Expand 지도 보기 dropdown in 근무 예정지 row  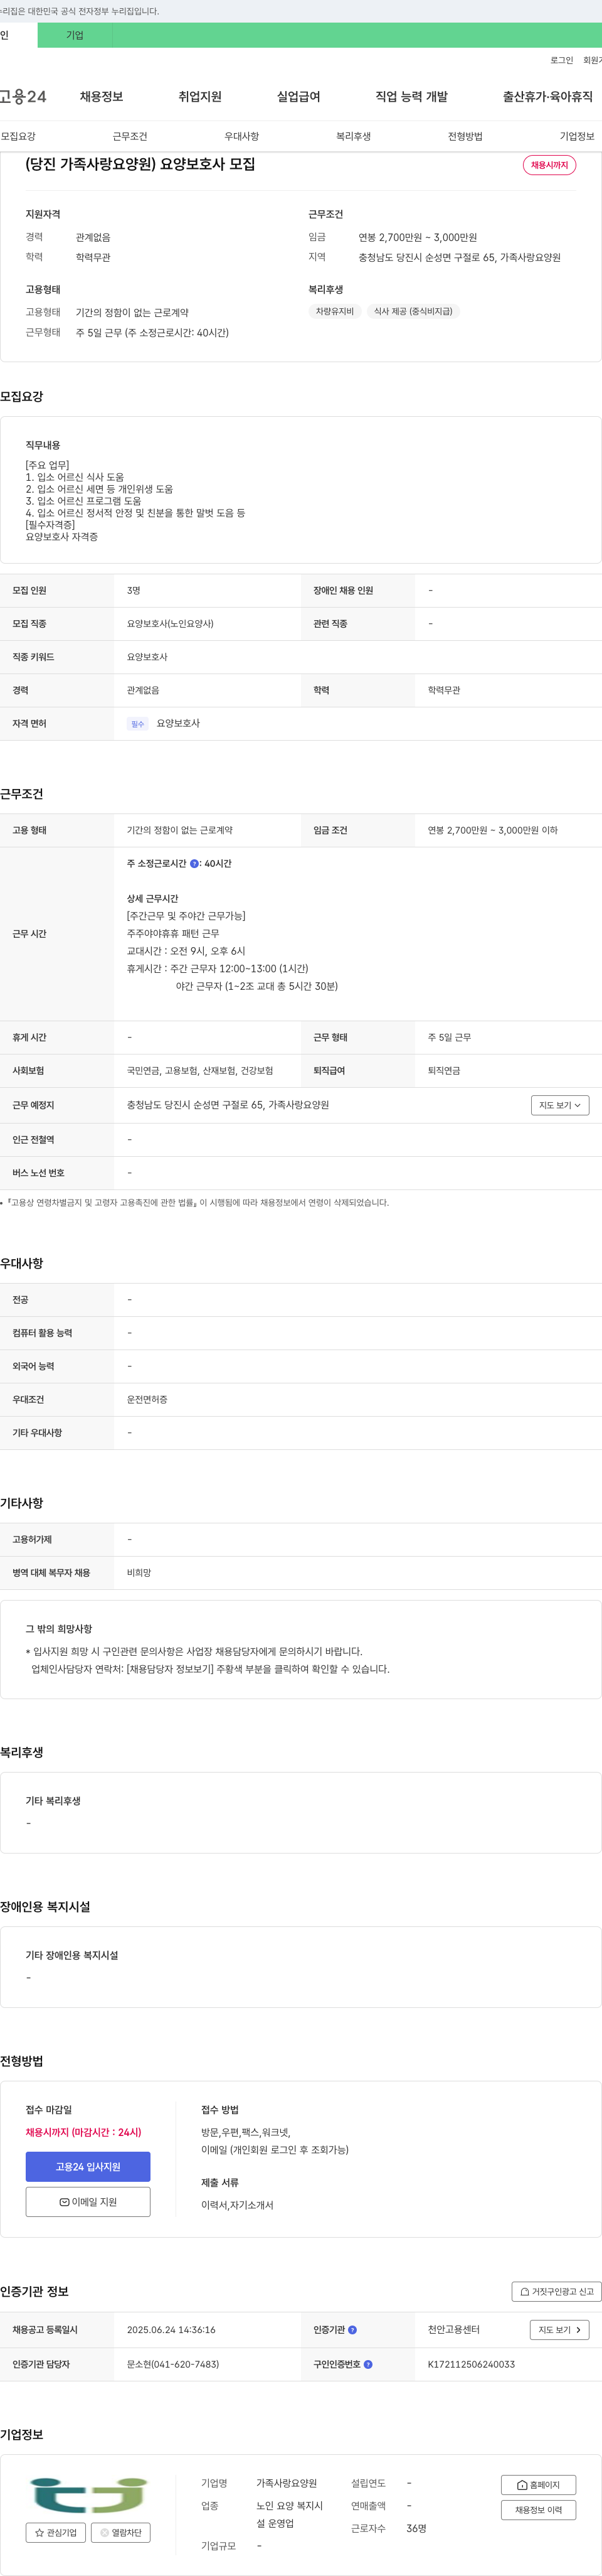tap(560, 1105)
